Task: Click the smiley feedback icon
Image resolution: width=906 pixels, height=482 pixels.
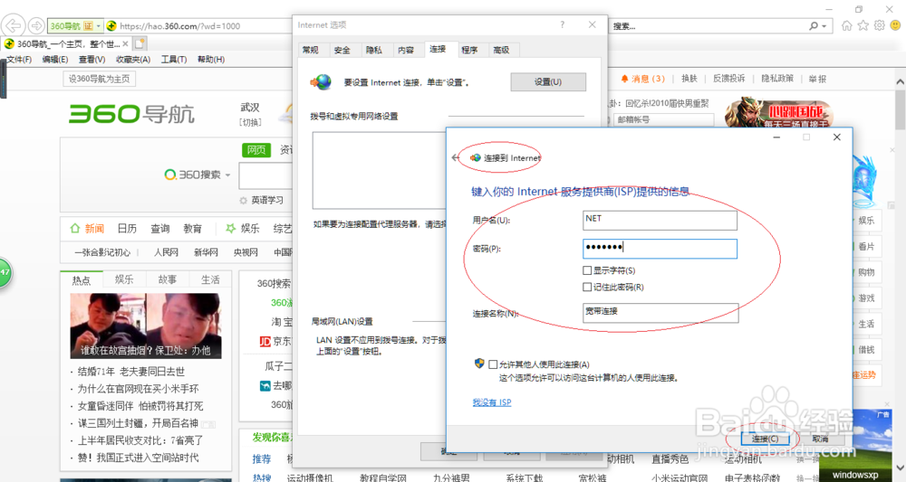Action: click(x=895, y=25)
